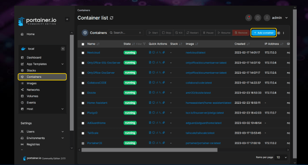Screen dimensions: 308x165
Task: Open inspect quick action for Nextcloud
Action: pos(153,52)
